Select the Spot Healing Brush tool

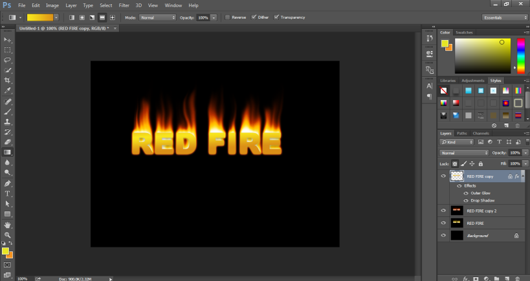(7, 101)
